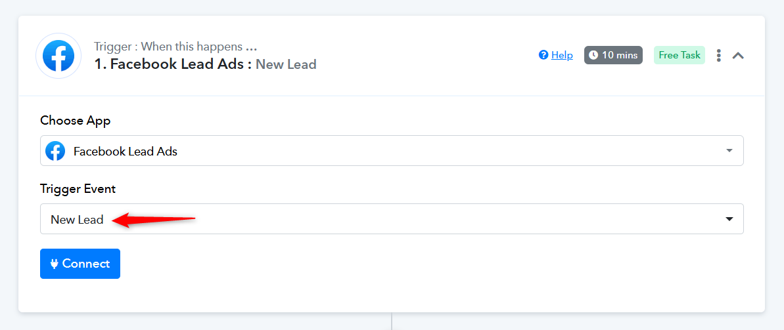784x330 pixels.
Task: Click the step title Facebook Lead Ads : New Lead
Action: [206, 64]
